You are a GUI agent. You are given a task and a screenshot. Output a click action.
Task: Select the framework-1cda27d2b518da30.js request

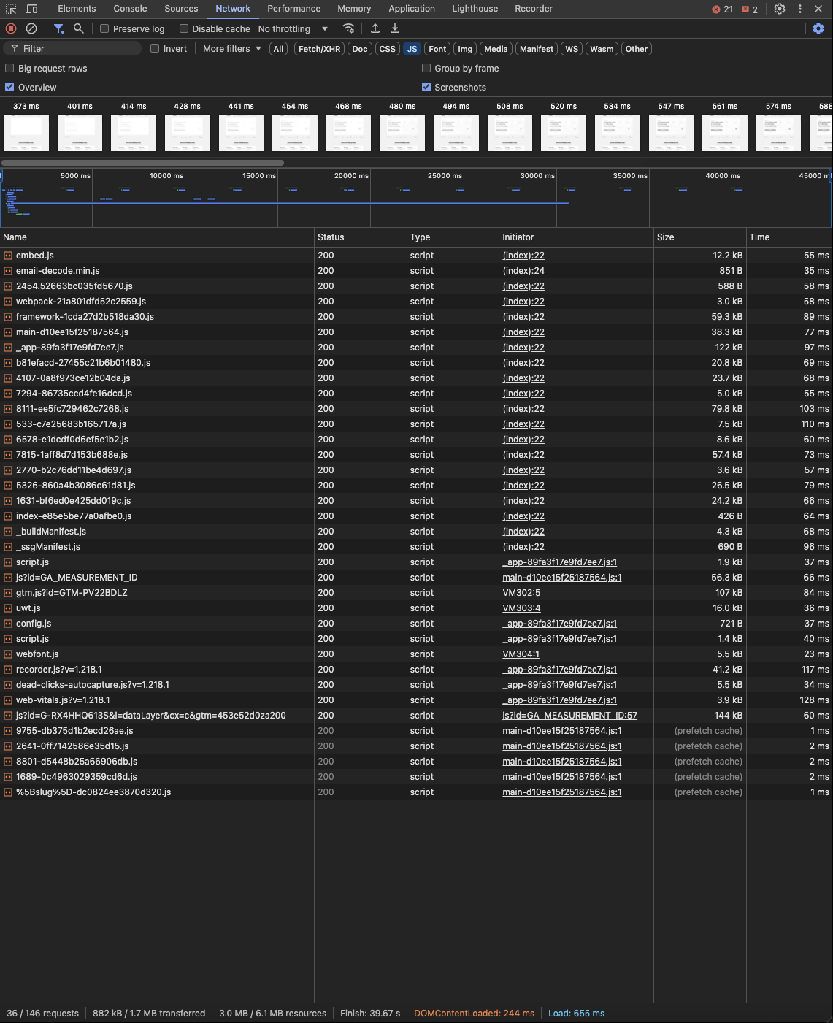tap(416, 317)
